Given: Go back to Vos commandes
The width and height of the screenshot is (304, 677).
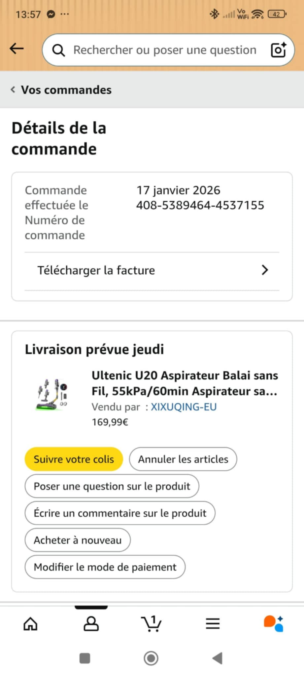Looking at the screenshot, I should pos(61,90).
